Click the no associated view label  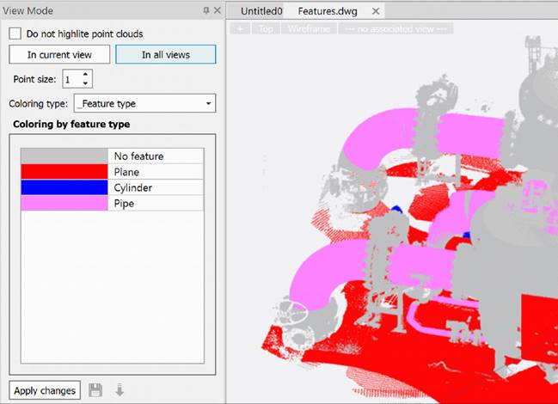pyautogui.click(x=396, y=29)
